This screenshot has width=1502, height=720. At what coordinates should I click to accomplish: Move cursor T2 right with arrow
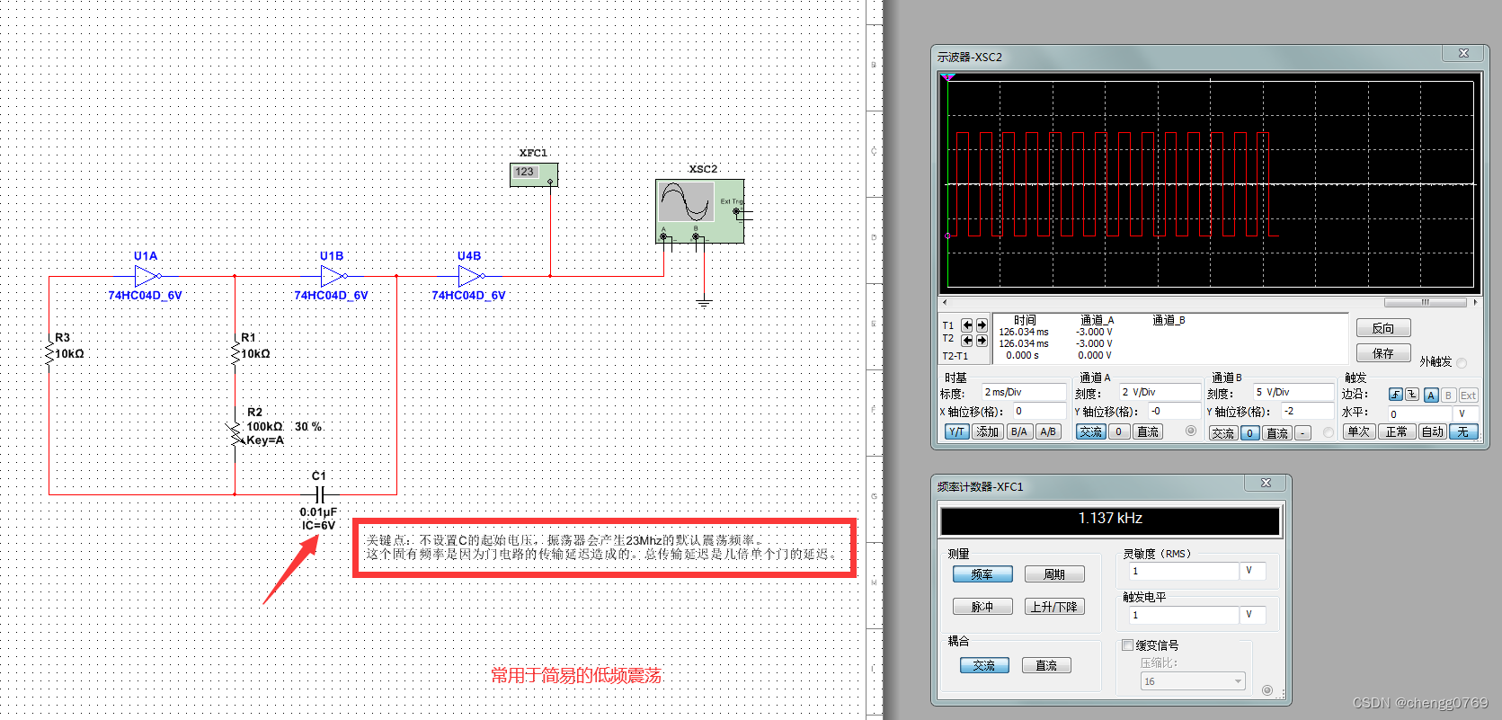pyautogui.click(x=982, y=340)
